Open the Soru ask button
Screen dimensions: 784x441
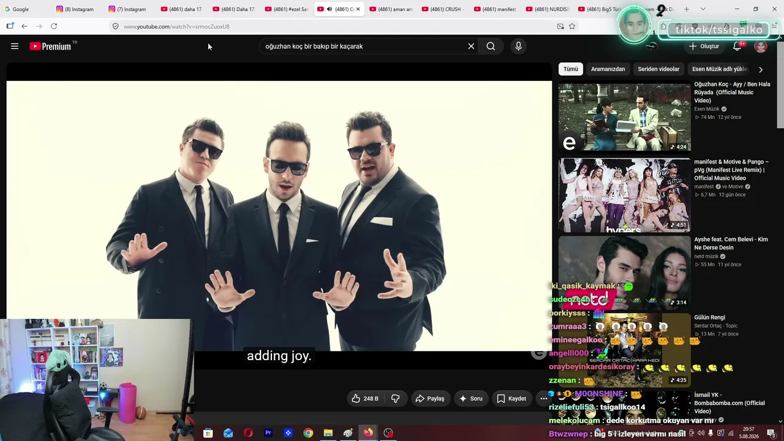pos(470,399)
